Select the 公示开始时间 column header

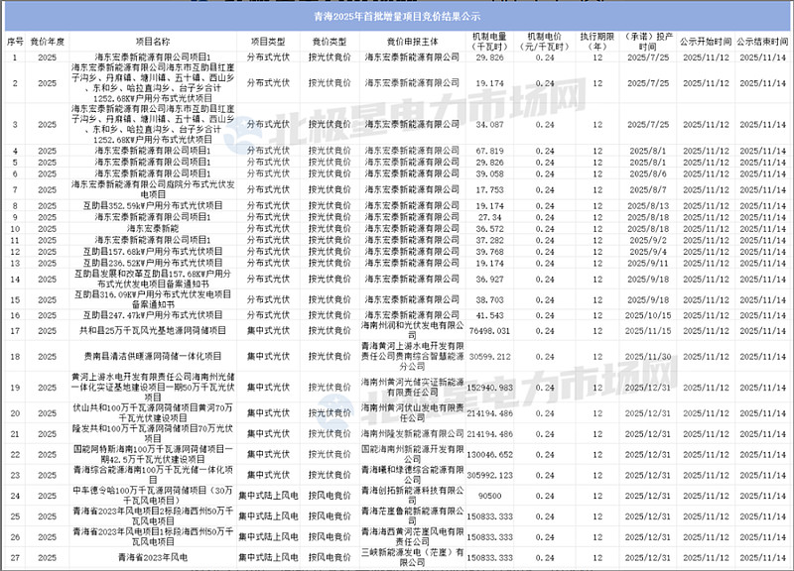706,42
